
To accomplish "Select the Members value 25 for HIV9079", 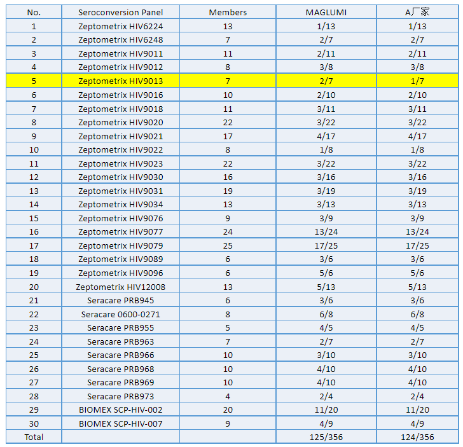I will (228, 245).
